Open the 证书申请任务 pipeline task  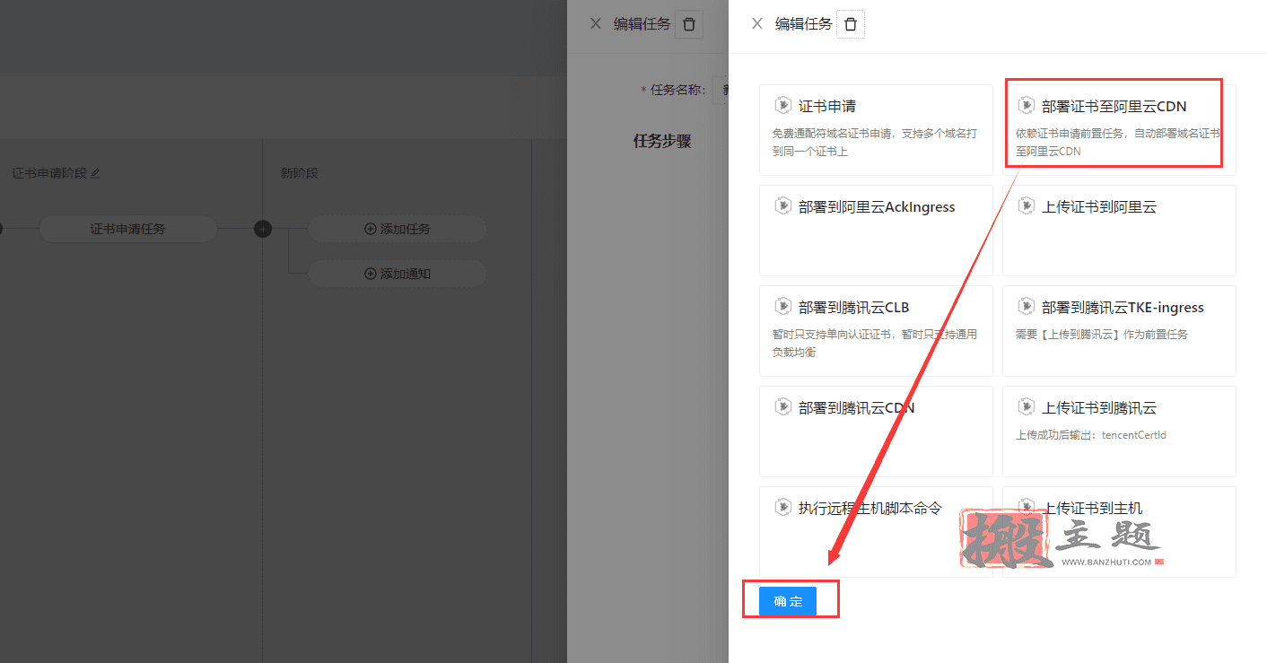[x=127, y=229]
